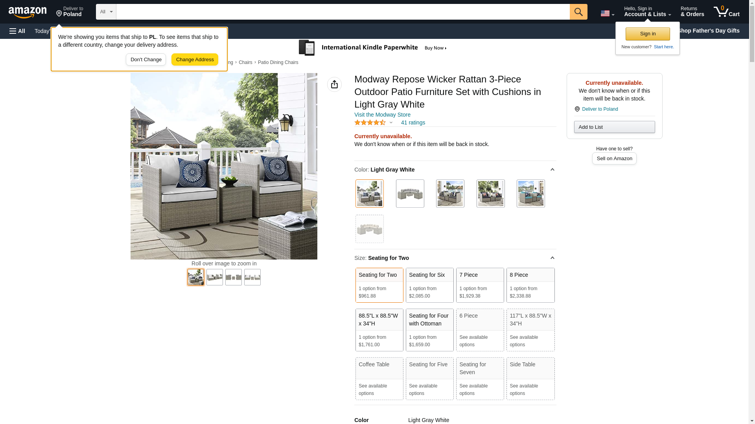The image size is (755, 424).
Task: Open the All search category dropdown
Action: coord(106,12)
